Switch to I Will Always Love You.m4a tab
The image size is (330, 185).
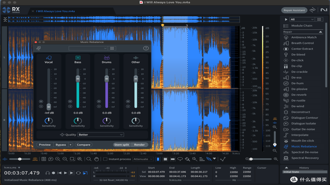pos(55,11)
